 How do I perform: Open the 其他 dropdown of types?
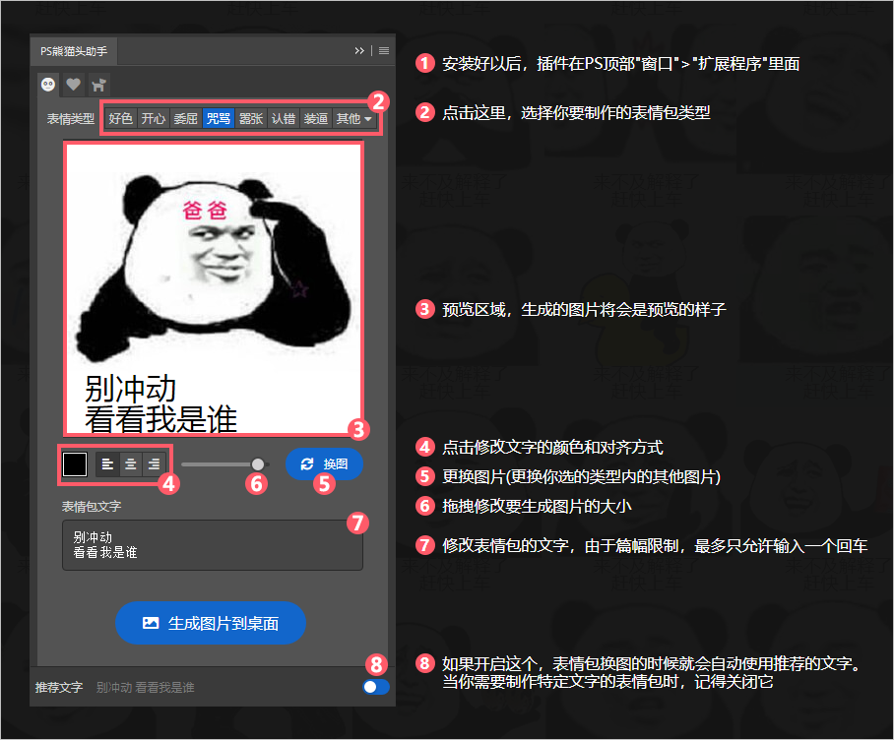(x=354, y=118)
